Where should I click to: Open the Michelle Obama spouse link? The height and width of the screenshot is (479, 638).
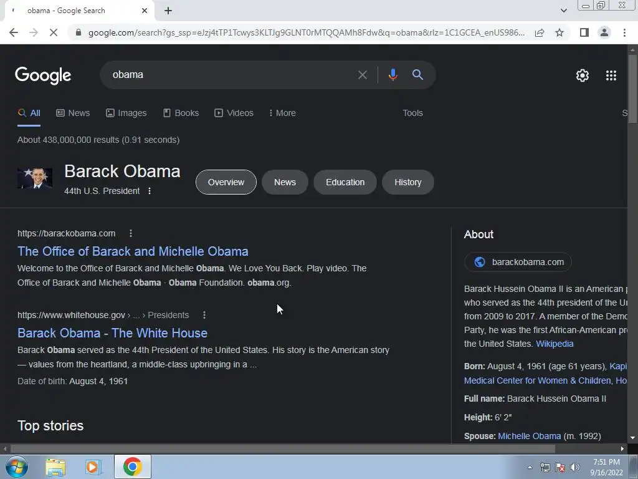(530, 436)
